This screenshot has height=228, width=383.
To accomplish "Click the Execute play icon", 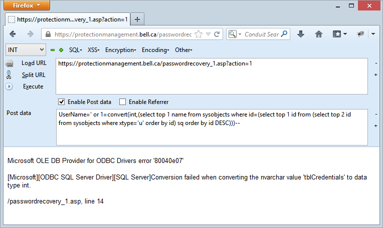I will [9, 86].
